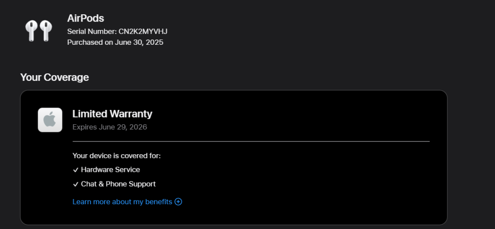The height and width of the screenshot is (229, 495).
Task: Click the right AirPod in the product image
Action: tap(45, 30)
